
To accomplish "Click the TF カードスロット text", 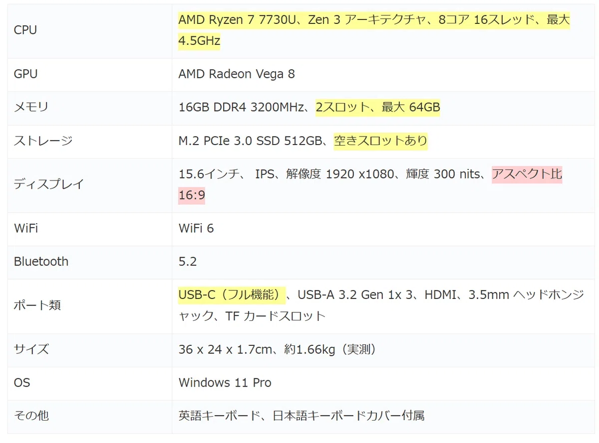I will [276, 316].
